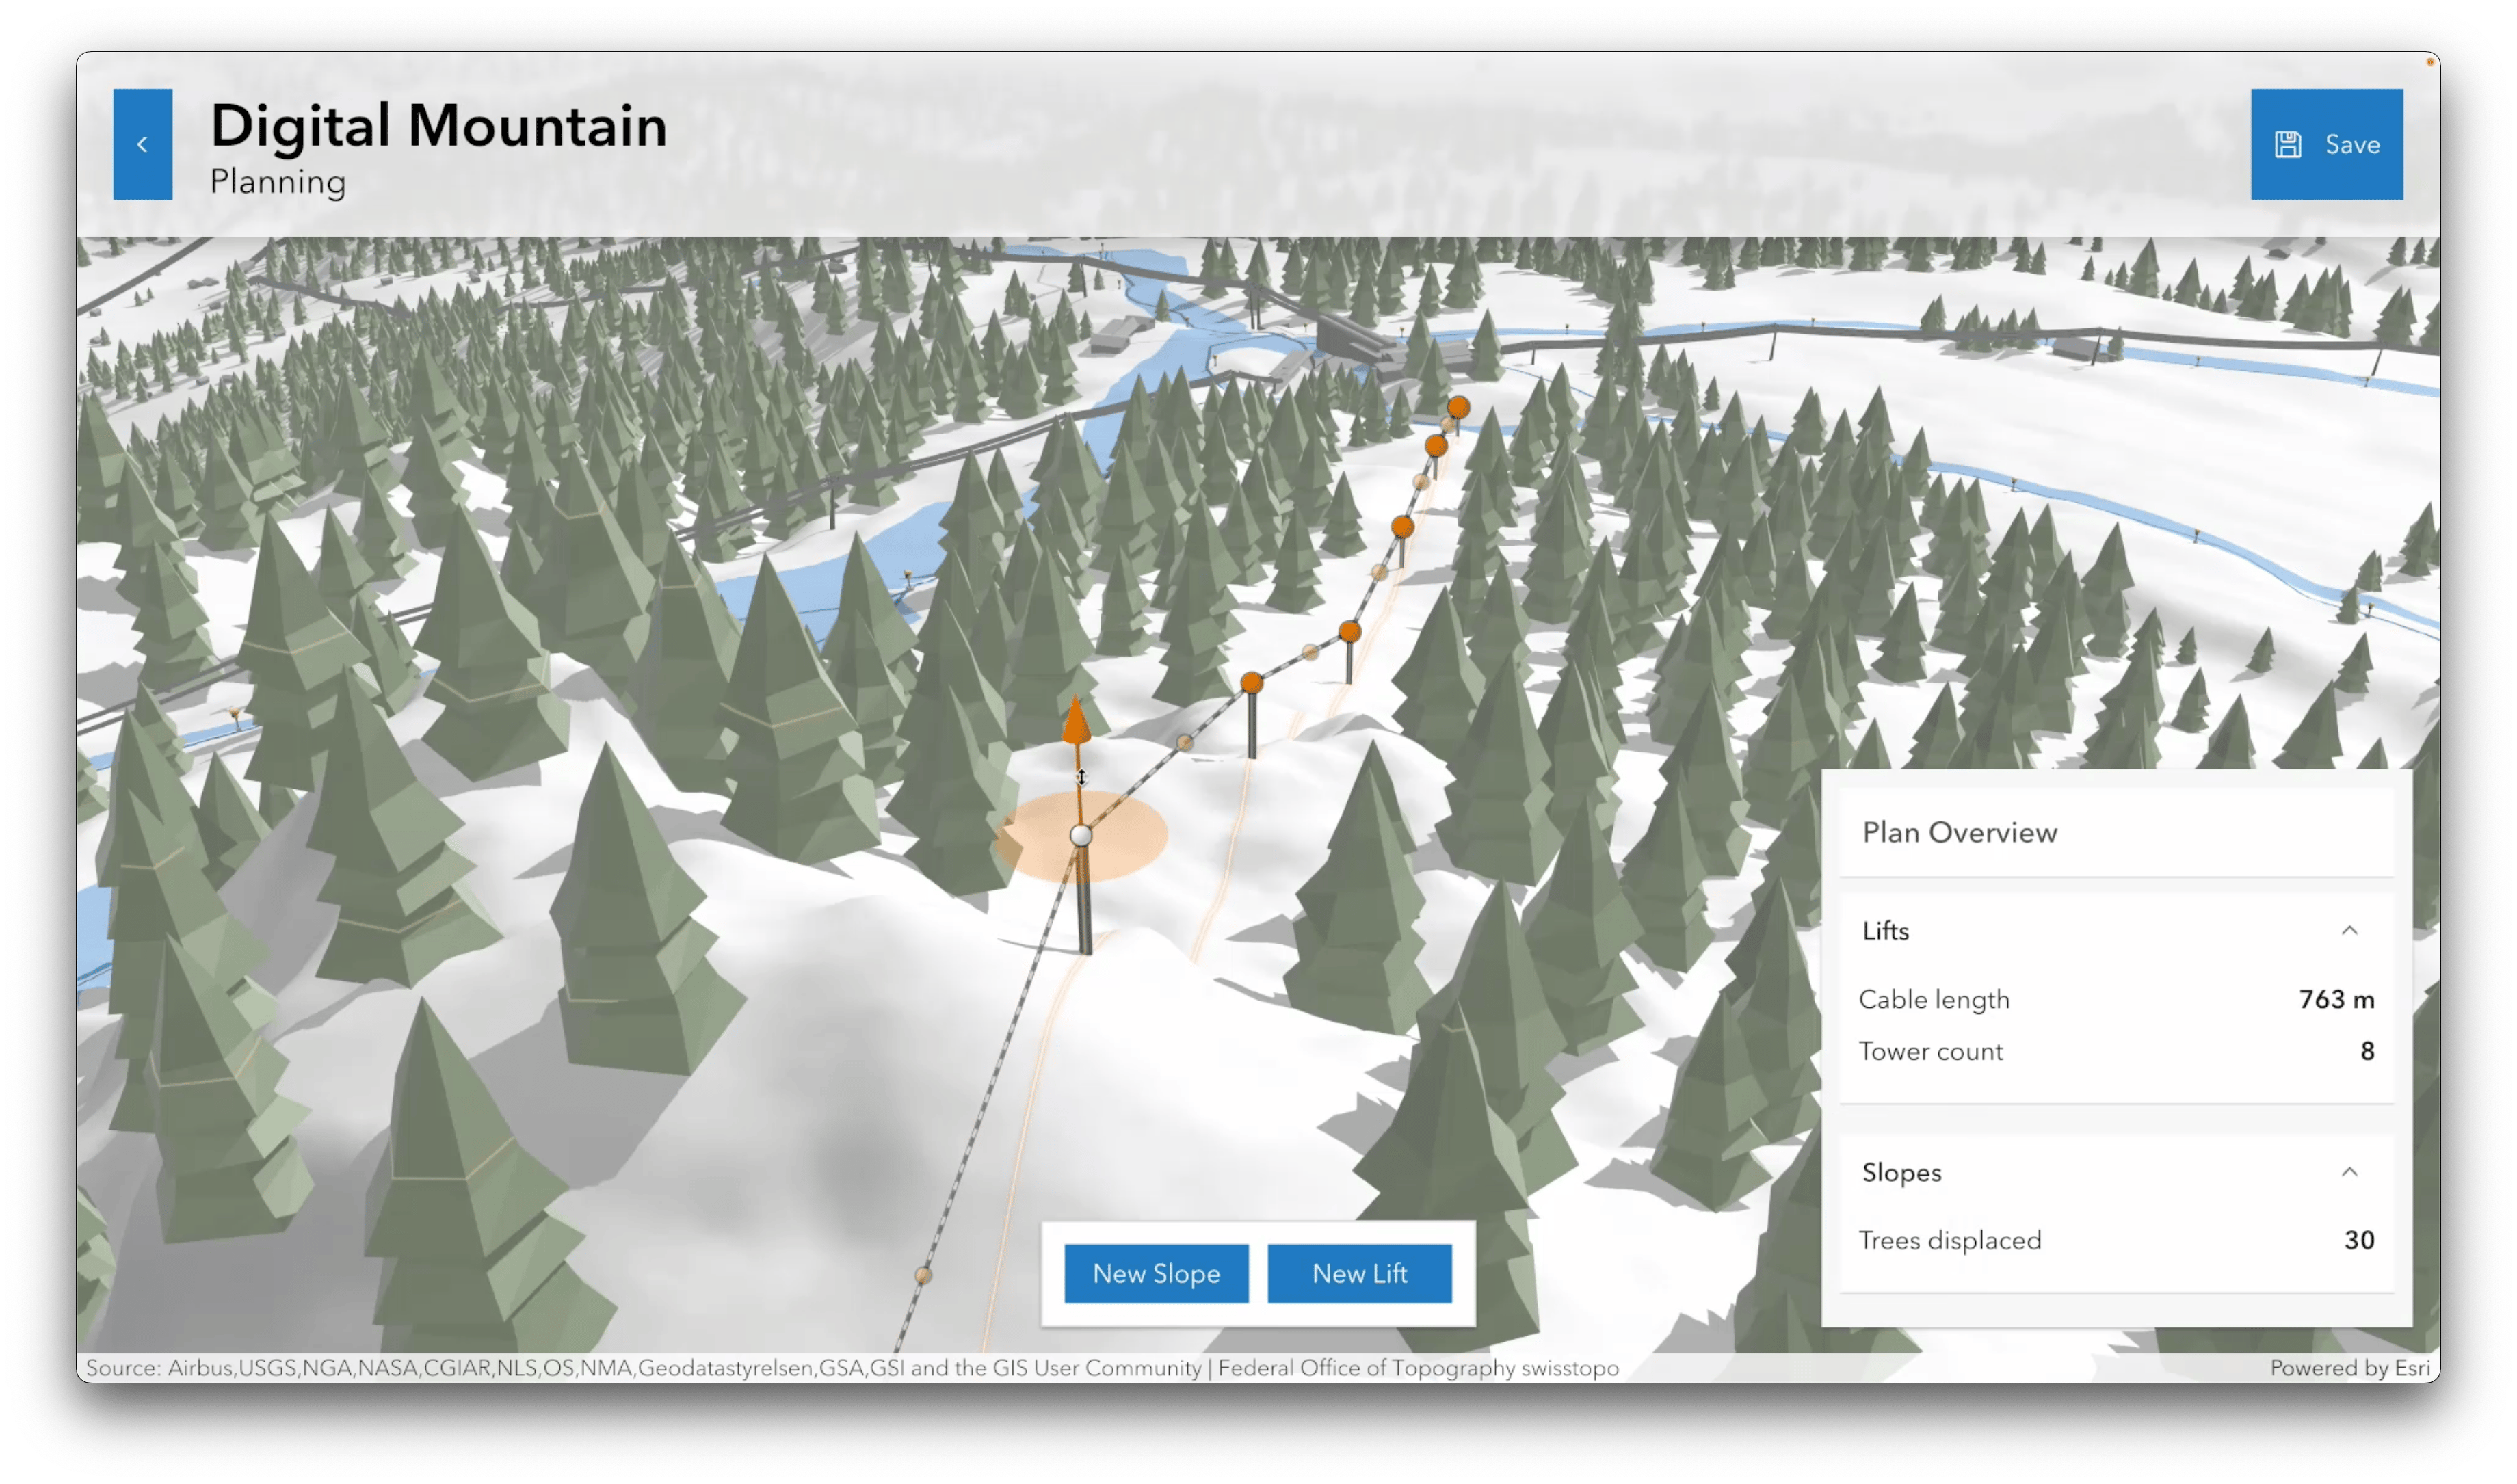Click the floppy disk save icon
2517x1484 pixels.
(x=2288, y=144)
